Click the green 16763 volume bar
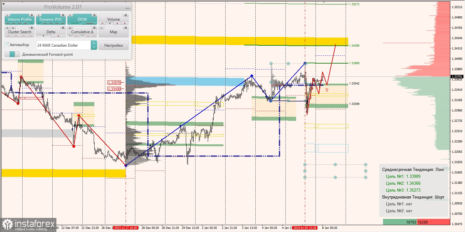Viewport: 465px width, 232px height. coord(400,222)
